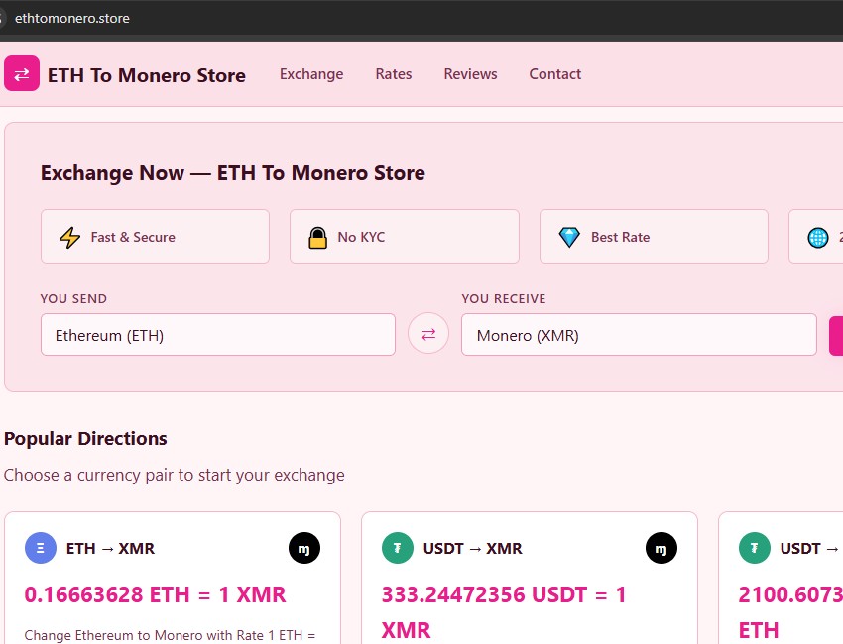The width and height of the screenshot is (843, 644).
Task: Open the Ethereum (ETH) send currency selector
Action: (x=217, y=334)
